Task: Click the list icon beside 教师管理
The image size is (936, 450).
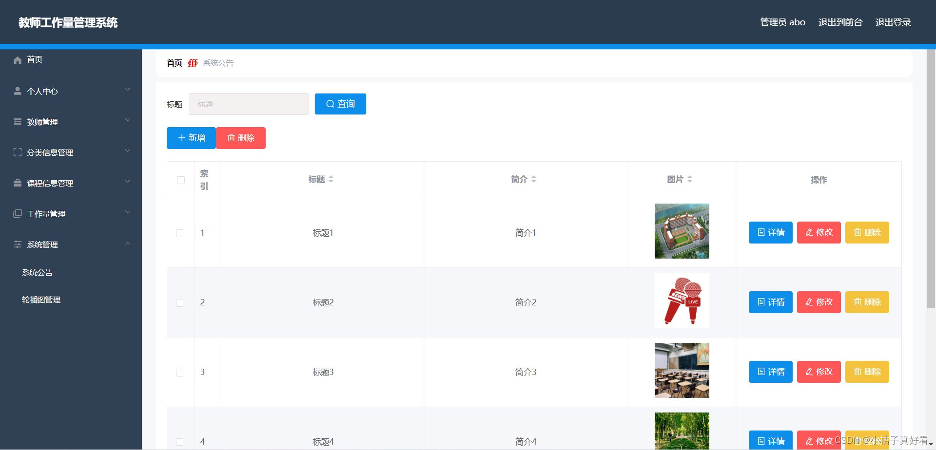Action: [18, 122]
